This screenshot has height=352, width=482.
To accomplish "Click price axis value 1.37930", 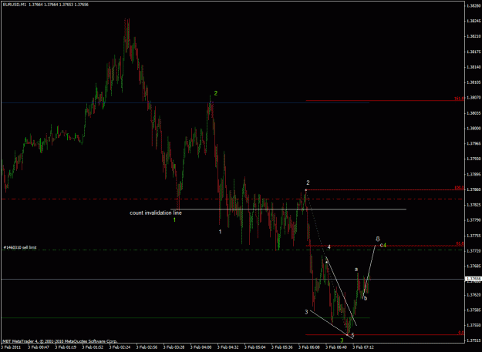I will [472, 159].
